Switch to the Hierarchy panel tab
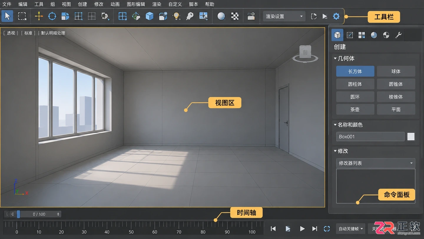This screenshot has width=424, height=239. point(362,35)
